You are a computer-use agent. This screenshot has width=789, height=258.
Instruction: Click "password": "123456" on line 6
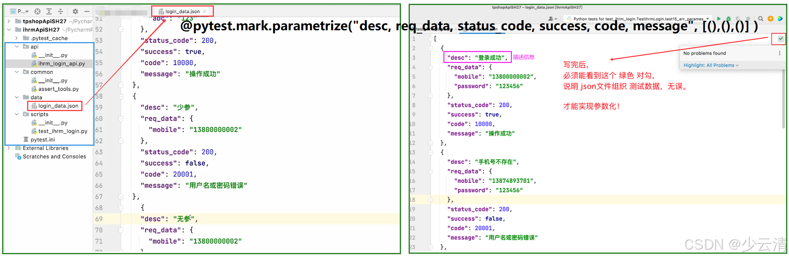click(489, 86)
